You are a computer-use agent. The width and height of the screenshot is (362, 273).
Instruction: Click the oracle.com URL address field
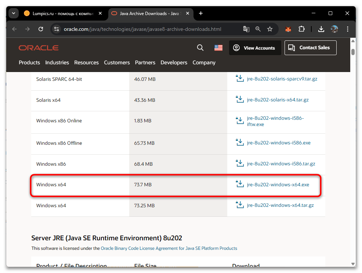[142, 29]
